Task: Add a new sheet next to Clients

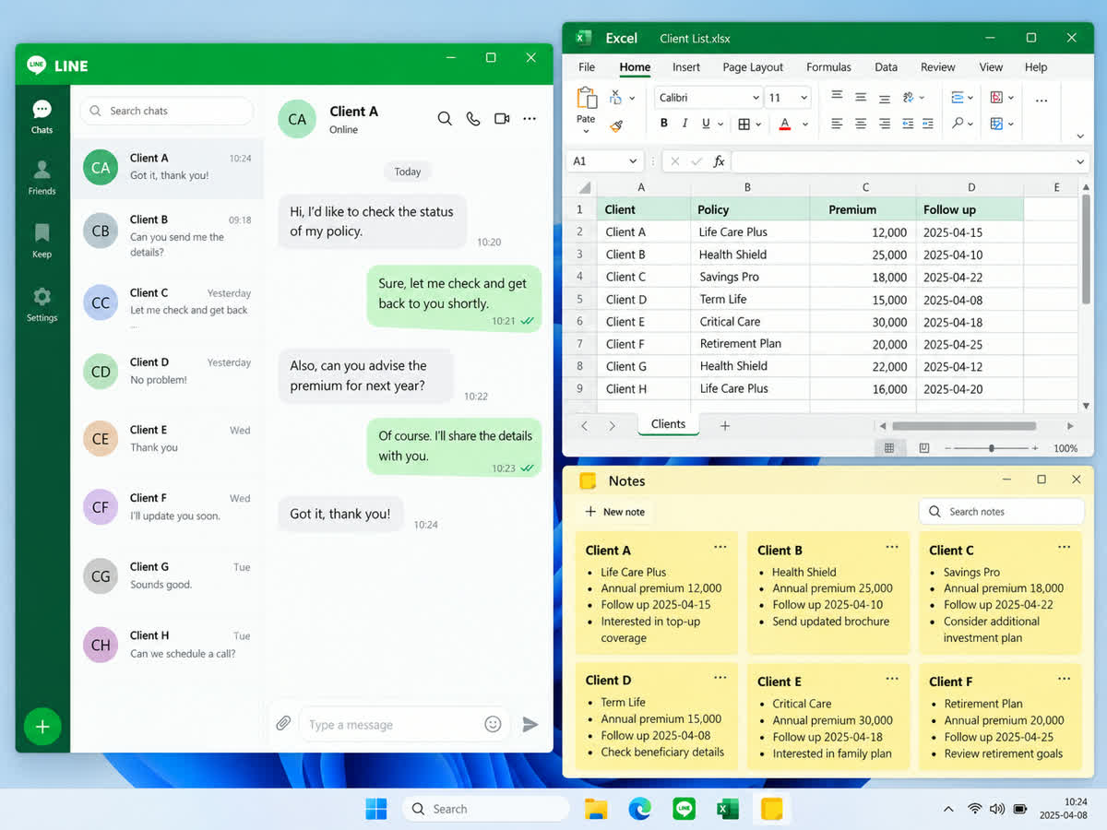Action: pyautogui.click(x=725, y=425)
